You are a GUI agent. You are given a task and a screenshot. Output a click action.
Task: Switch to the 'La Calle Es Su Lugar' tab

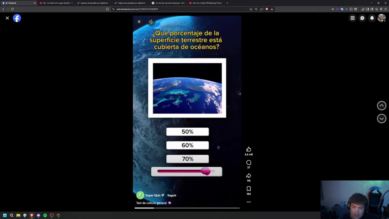[56, 3]
